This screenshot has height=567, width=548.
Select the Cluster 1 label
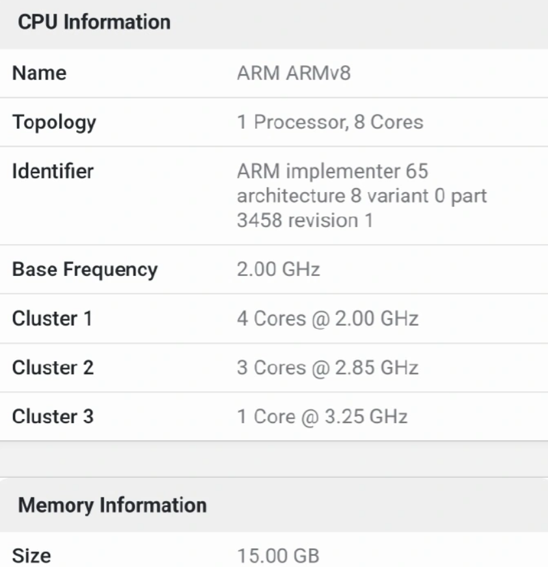53,319
